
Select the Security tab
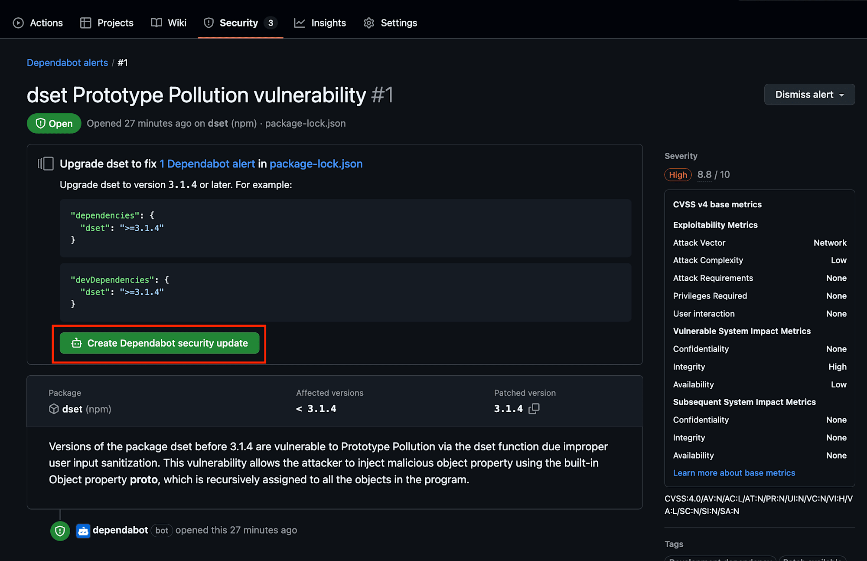241,23
